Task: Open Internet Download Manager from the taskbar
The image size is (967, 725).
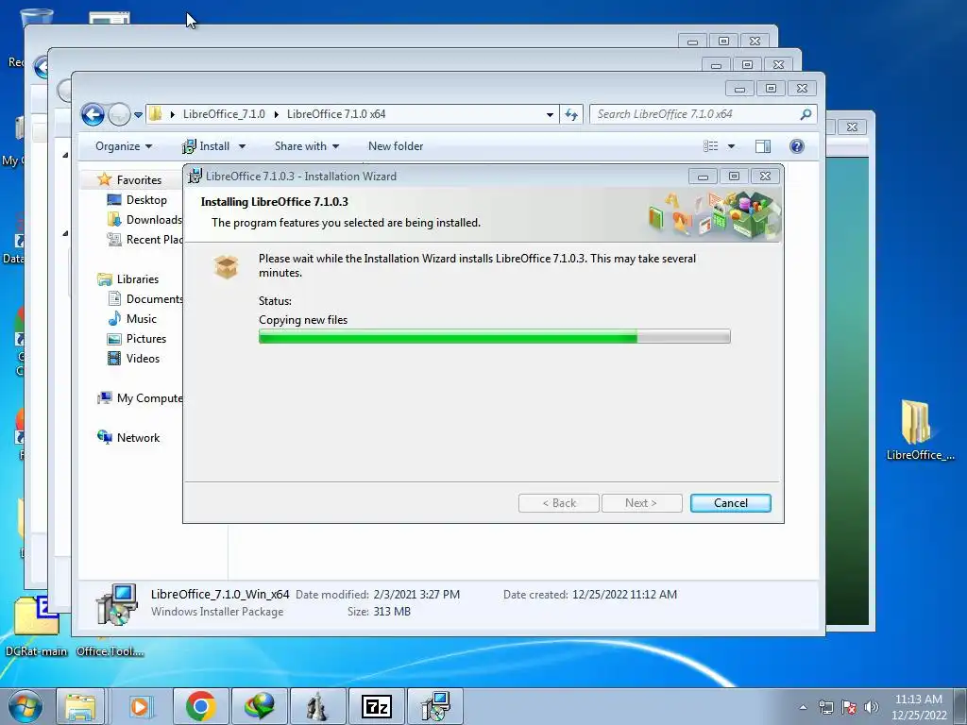Action: tap(259, 706)
